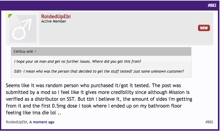Click the "A moment ago" timestamp
221x132 pixels.
click(x=42, y=122)
